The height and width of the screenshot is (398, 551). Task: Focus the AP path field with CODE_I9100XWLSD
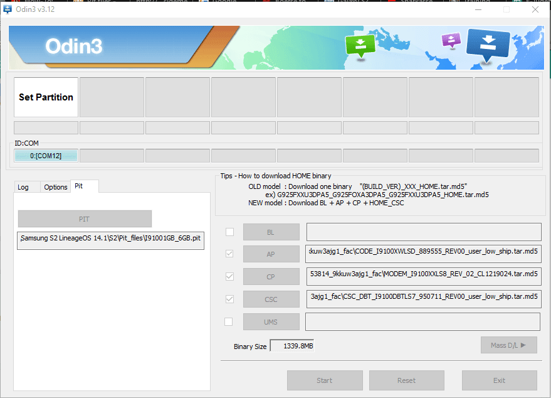click(x=424, y=254)
